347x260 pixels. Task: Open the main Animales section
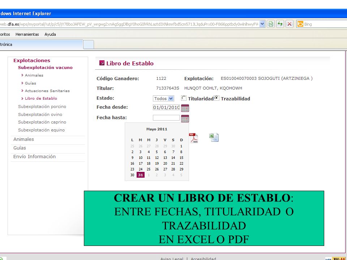[x=23, y=139]
